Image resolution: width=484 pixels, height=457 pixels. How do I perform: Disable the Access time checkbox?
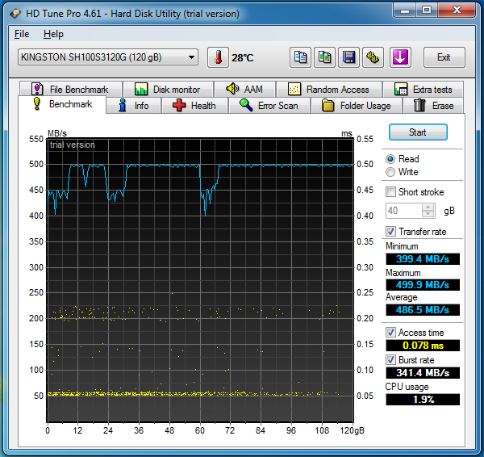391,333
